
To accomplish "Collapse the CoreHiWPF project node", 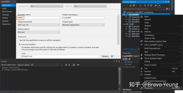I will (124, 15).
